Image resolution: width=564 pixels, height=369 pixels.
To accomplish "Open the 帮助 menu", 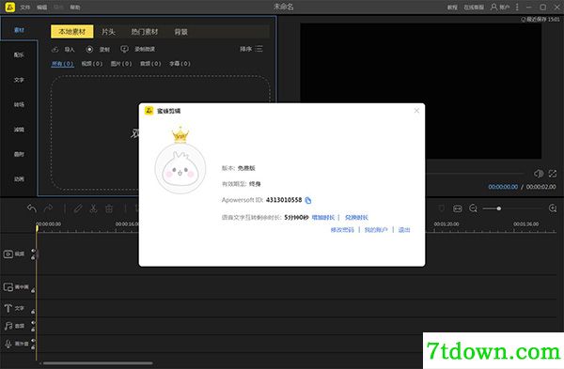I will pos(75,8).
